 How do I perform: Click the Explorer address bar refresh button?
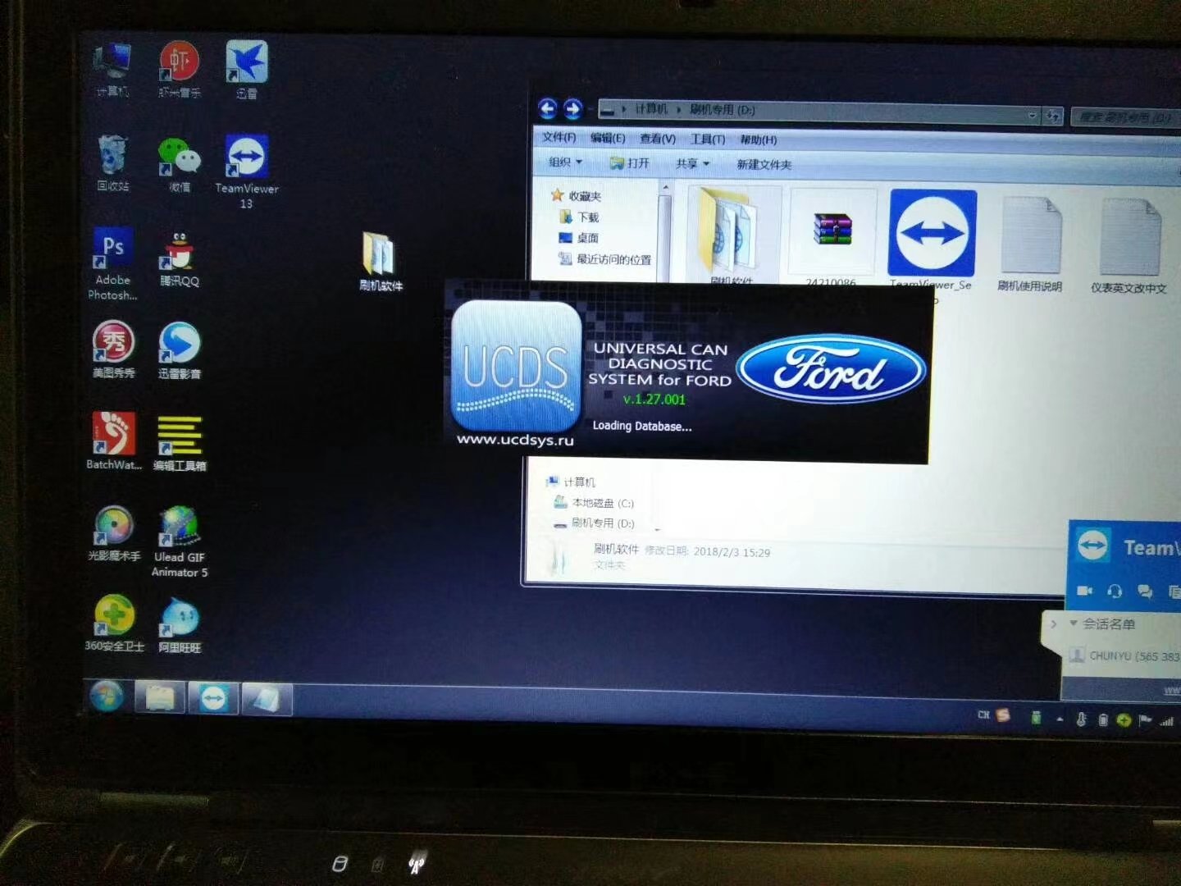pos(1053,116)
